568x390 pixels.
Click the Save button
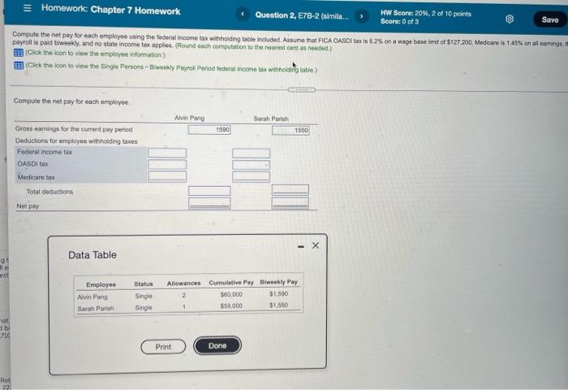(550, 19)
